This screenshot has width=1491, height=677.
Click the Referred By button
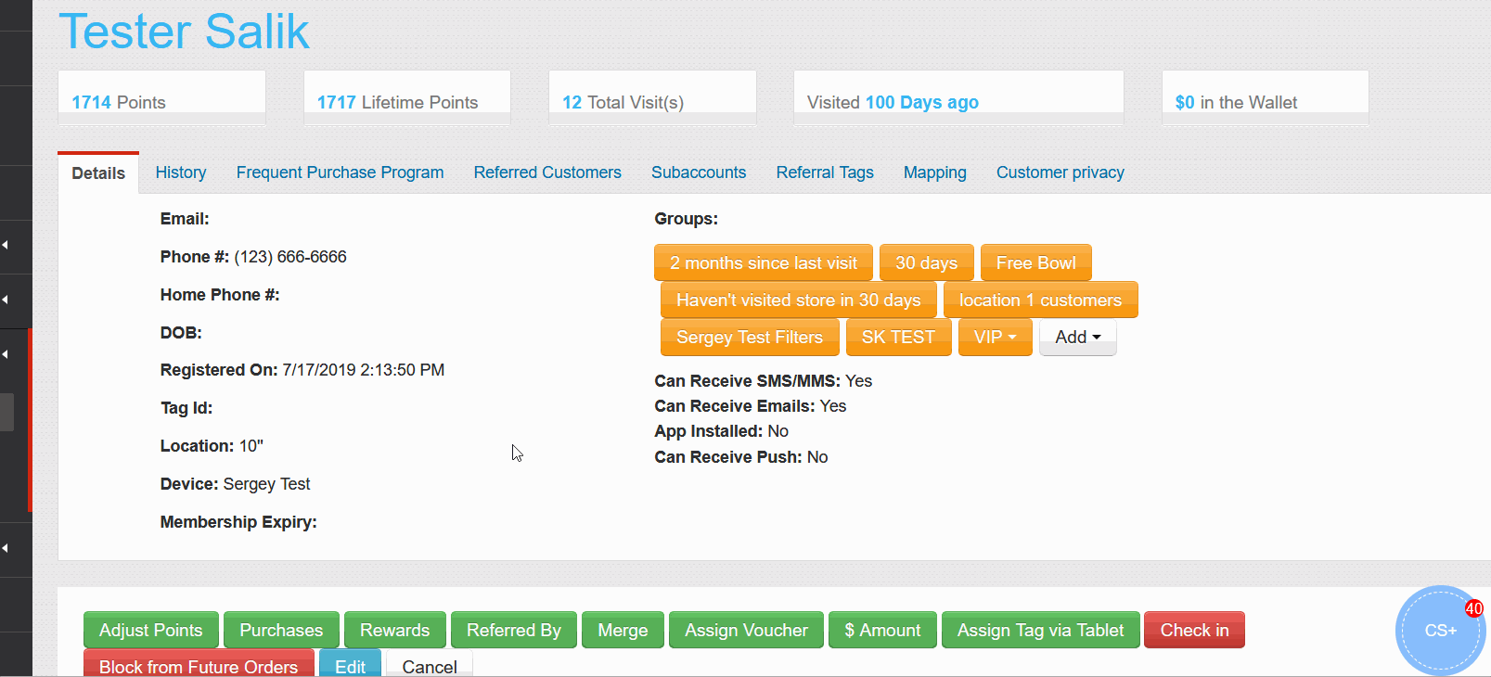pos(514,631)
